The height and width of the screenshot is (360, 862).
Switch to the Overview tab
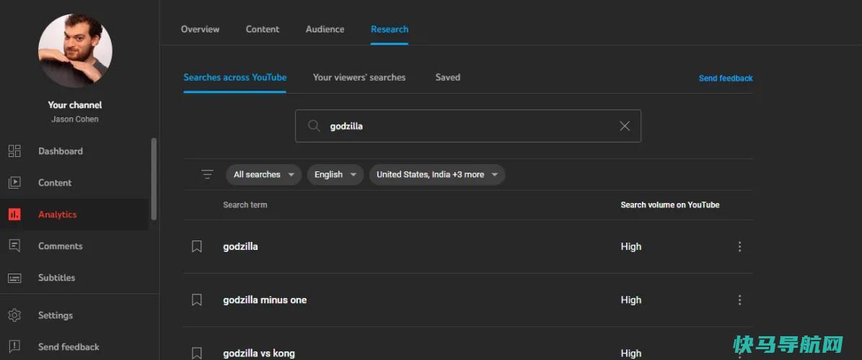point(200,29)
